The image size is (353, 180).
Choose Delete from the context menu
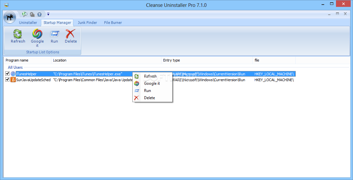[x=152, y=98]
